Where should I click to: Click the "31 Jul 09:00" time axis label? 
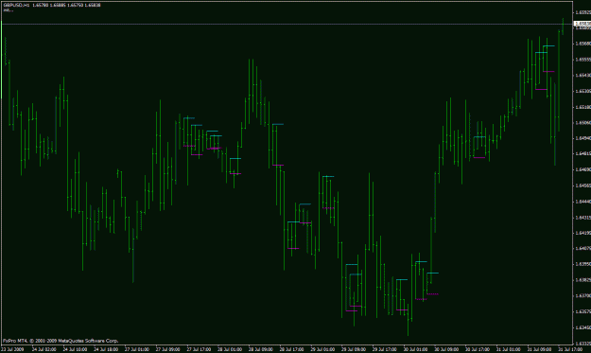(539, 349)
